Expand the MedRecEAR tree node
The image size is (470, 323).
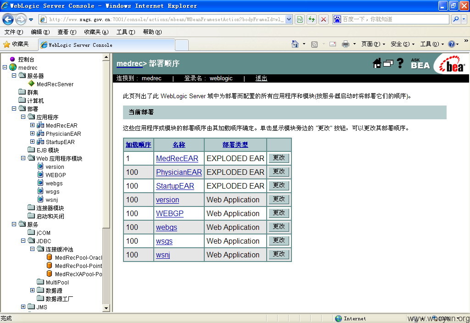click(x=33, y=125)
